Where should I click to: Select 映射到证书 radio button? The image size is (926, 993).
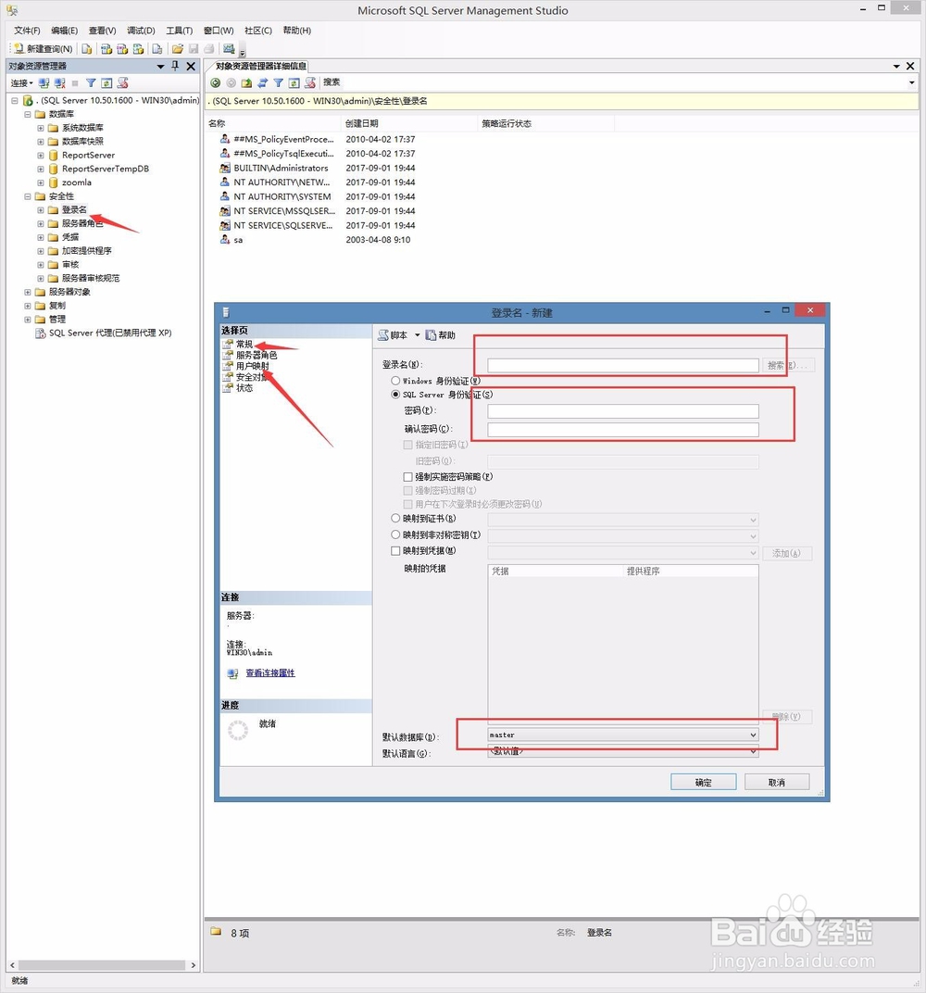(395, 519)
